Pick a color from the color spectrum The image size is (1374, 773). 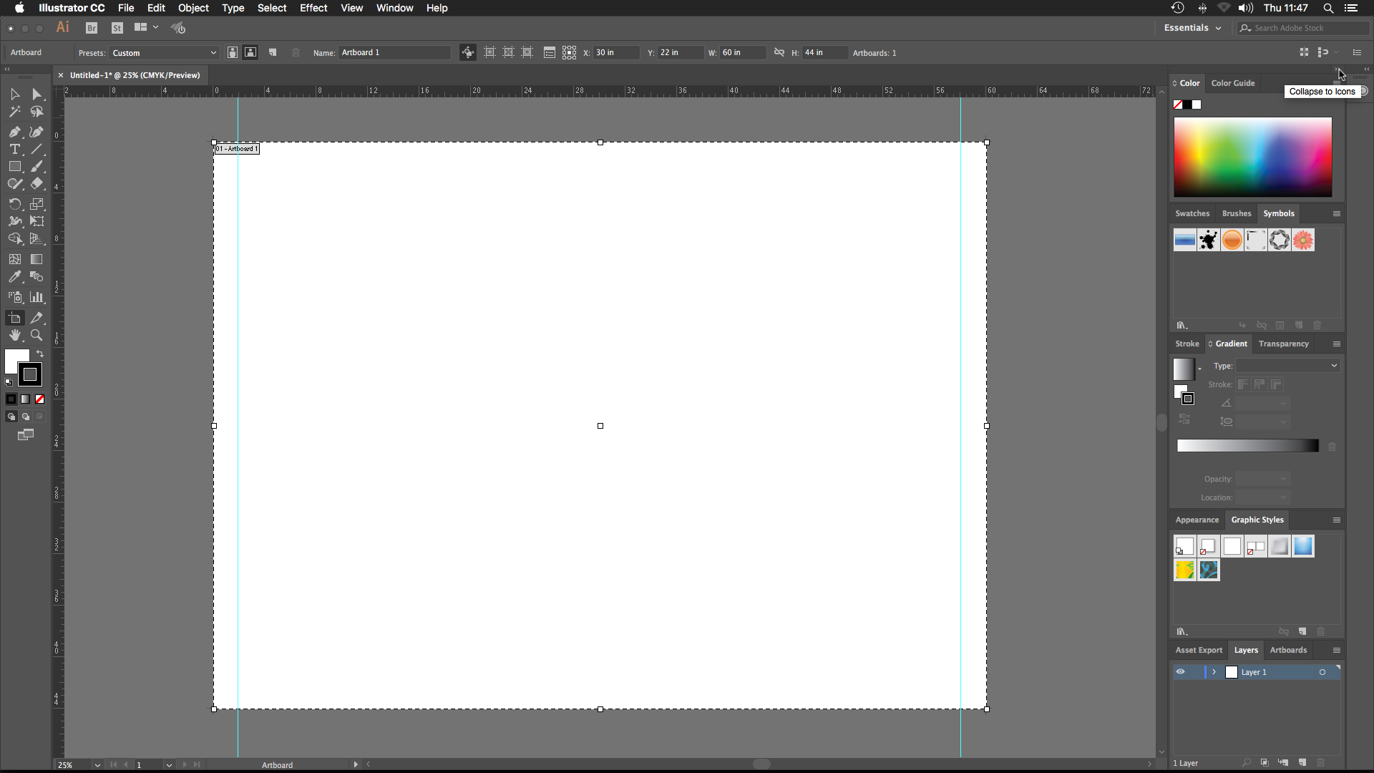1253,157
